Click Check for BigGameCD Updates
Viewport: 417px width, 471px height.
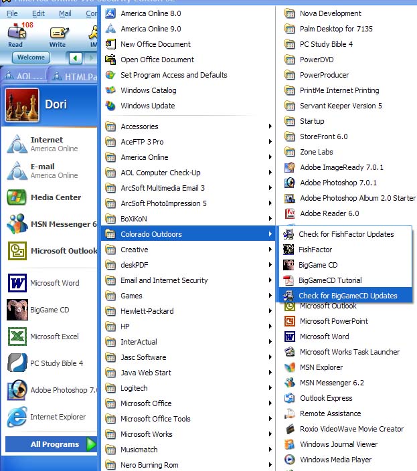coord(345,296)
